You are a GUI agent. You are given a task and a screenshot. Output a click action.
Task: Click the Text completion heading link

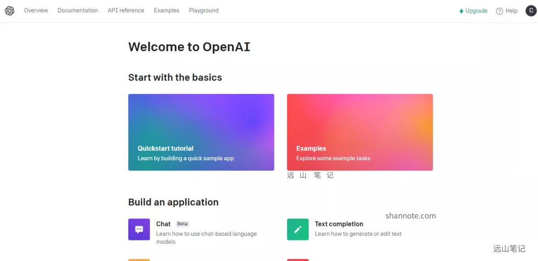click(x=339, y=224)
